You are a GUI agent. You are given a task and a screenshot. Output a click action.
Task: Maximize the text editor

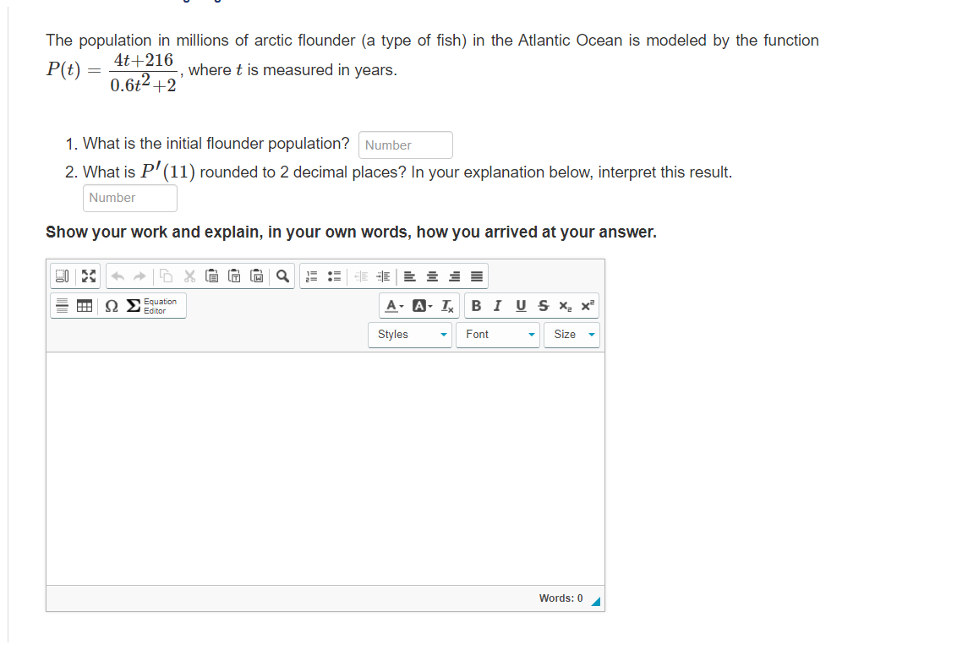pyautogui.click(x=88, y=276)
